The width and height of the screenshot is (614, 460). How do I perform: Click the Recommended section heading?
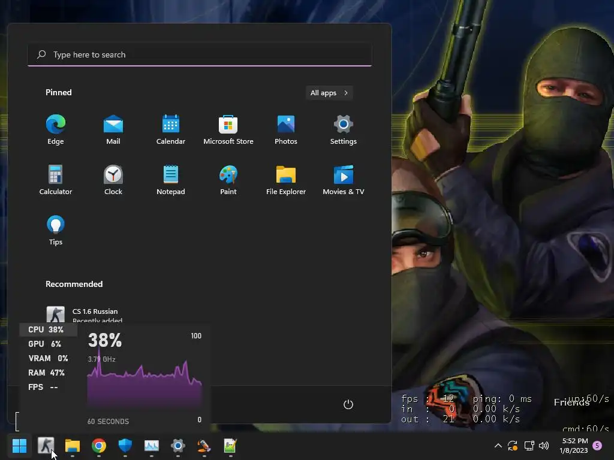pyautogui.click(x=74, y=284)
